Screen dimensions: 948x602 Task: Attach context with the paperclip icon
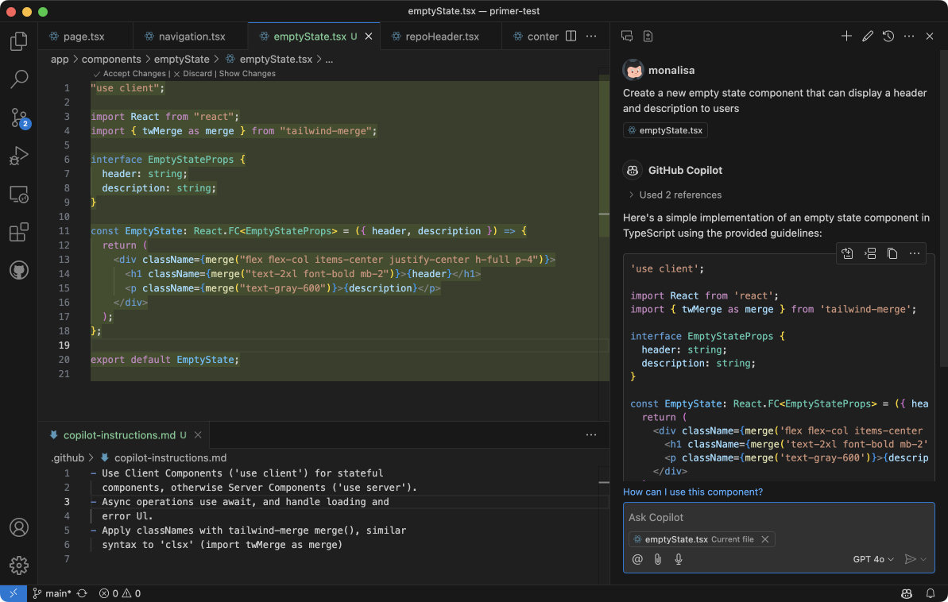click(x=657, y=559)
